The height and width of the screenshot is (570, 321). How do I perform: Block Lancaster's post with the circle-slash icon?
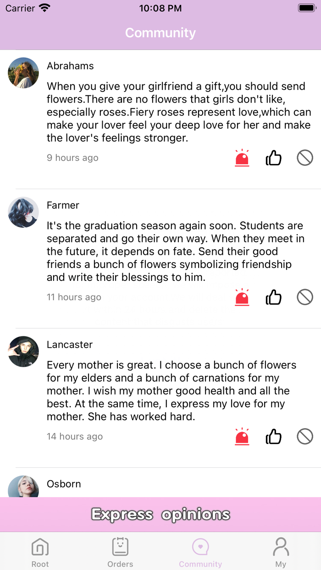305,437
